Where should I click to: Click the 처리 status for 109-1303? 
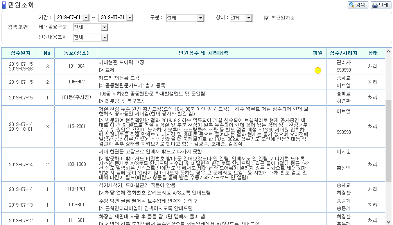point(373,164)
